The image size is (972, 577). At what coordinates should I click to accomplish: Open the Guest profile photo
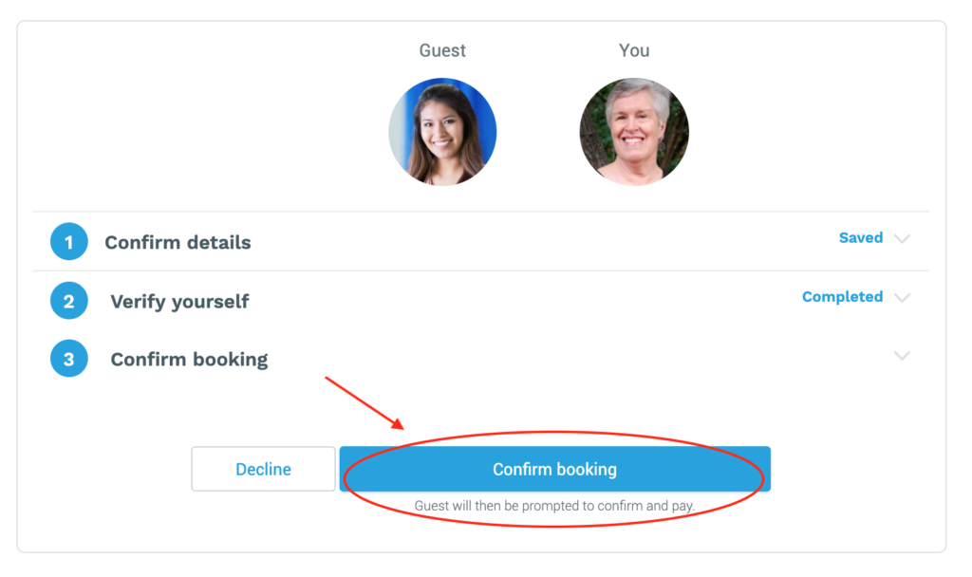(x=442, y=131)
